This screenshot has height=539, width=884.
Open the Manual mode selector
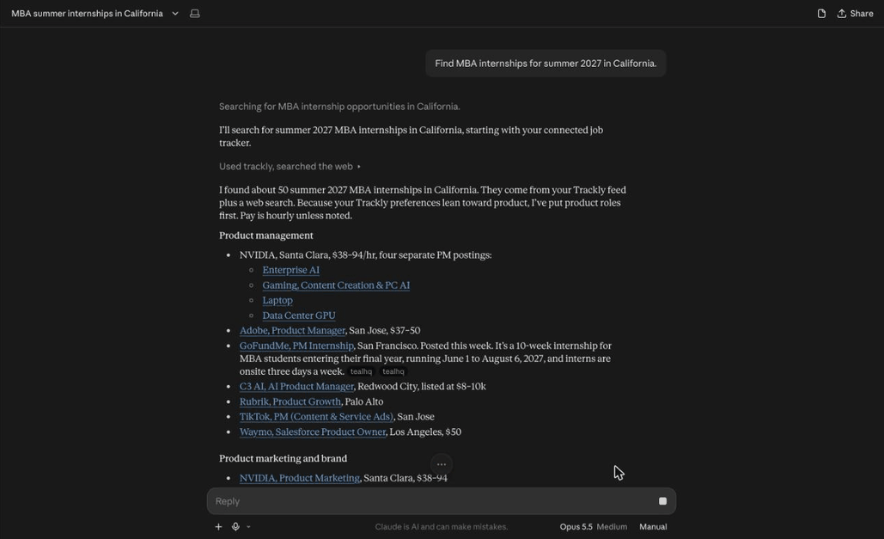(653, 527)
